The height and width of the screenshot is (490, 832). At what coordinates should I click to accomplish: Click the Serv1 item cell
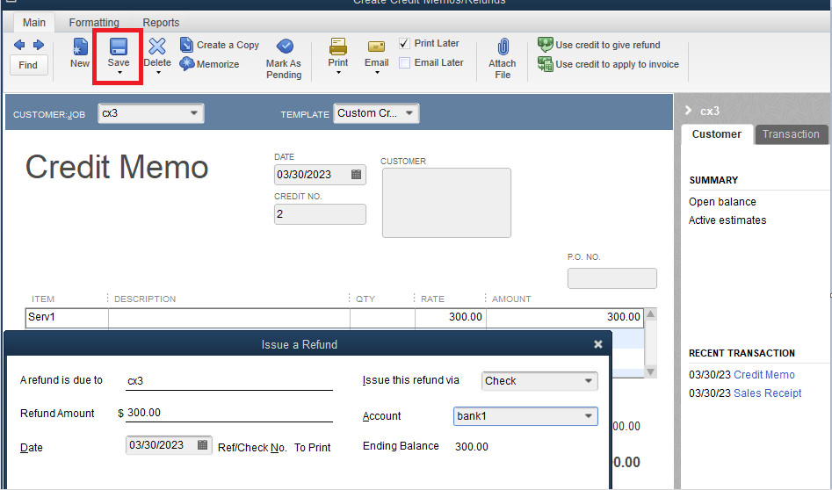67,317
